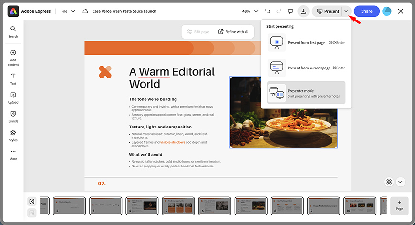Click the Edit page button

(x=198, y=32)
